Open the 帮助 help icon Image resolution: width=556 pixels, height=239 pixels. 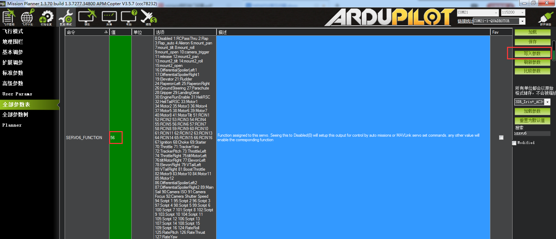point(129,17)
